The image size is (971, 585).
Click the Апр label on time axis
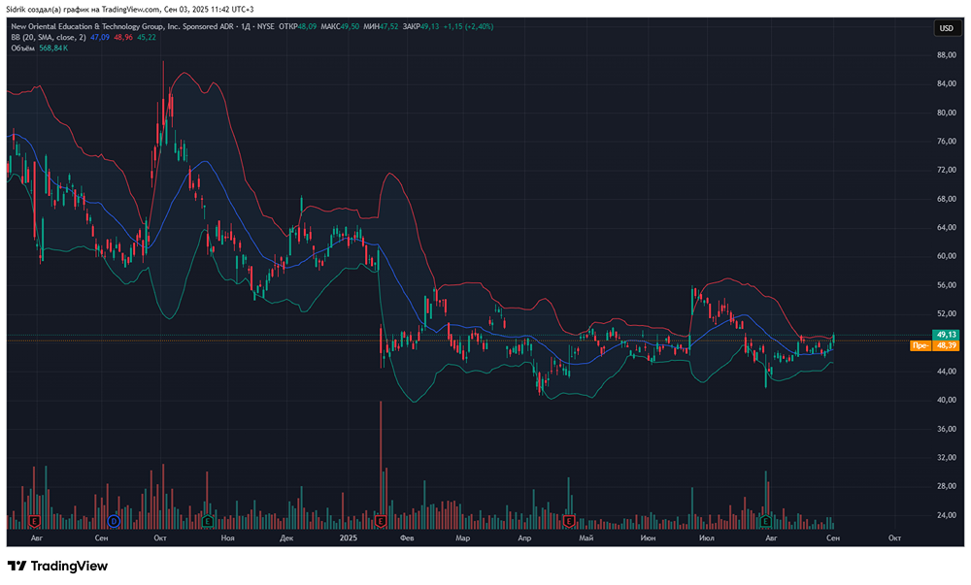(524, 538)
